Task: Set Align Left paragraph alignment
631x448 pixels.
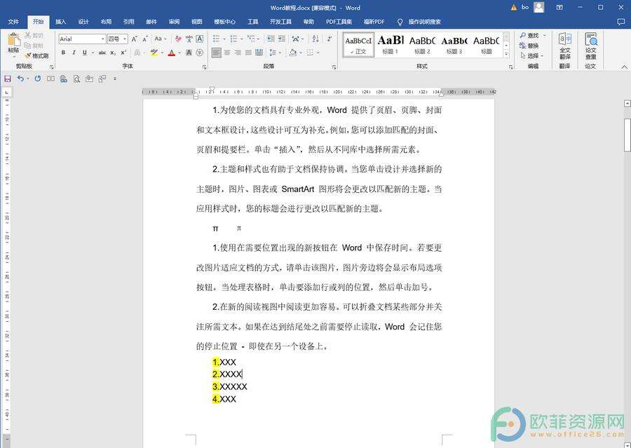Action: [x=217, y=53]
